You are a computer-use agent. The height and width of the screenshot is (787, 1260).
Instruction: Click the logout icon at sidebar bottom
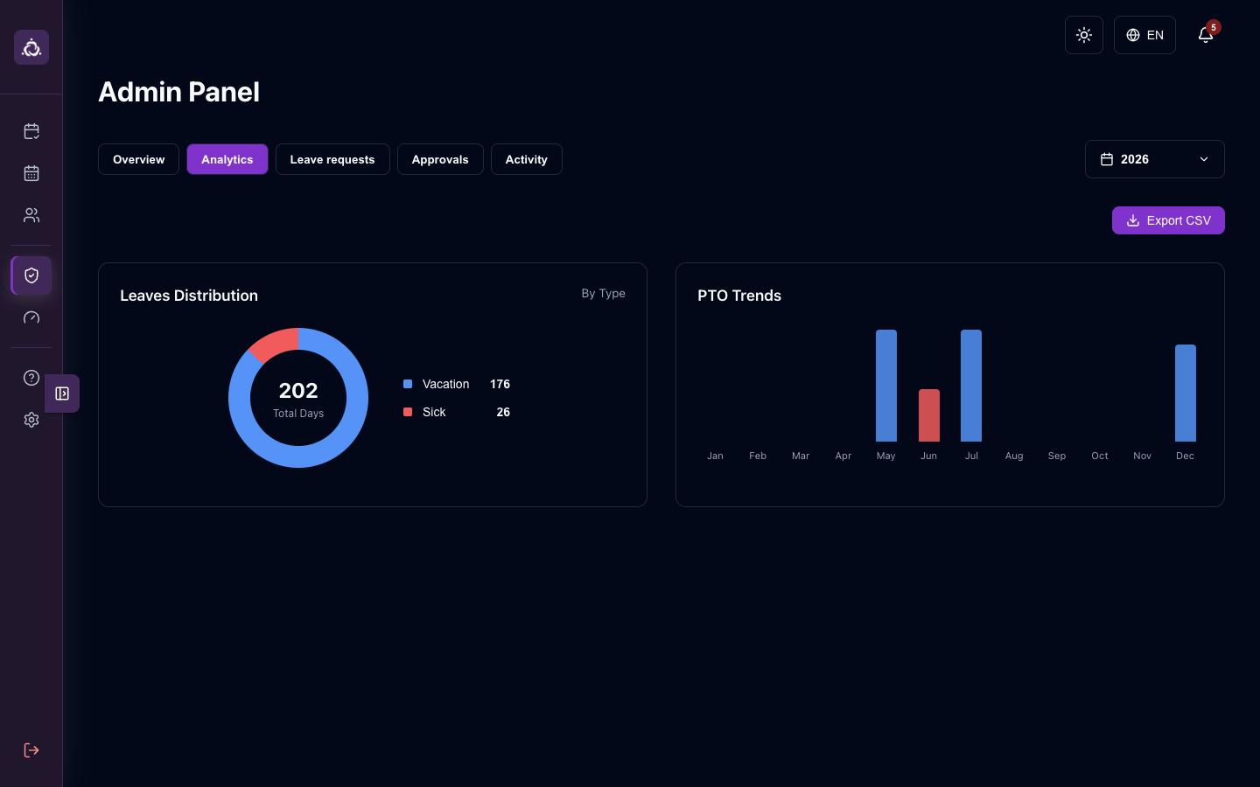31,750
